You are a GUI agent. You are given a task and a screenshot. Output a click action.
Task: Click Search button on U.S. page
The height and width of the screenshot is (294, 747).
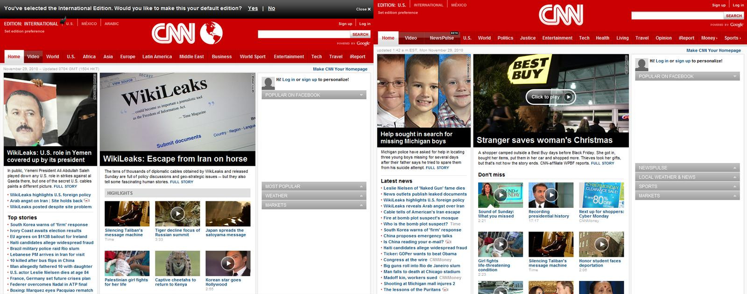click(x=733, y=16)
